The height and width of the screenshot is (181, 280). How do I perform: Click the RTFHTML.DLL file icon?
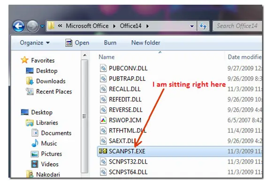coord(103,130)
